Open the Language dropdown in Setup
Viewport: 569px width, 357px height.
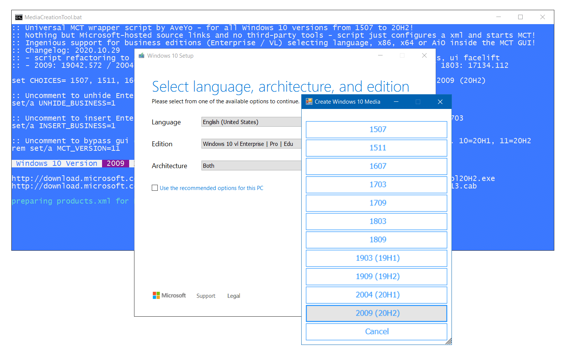coord(251,122)
